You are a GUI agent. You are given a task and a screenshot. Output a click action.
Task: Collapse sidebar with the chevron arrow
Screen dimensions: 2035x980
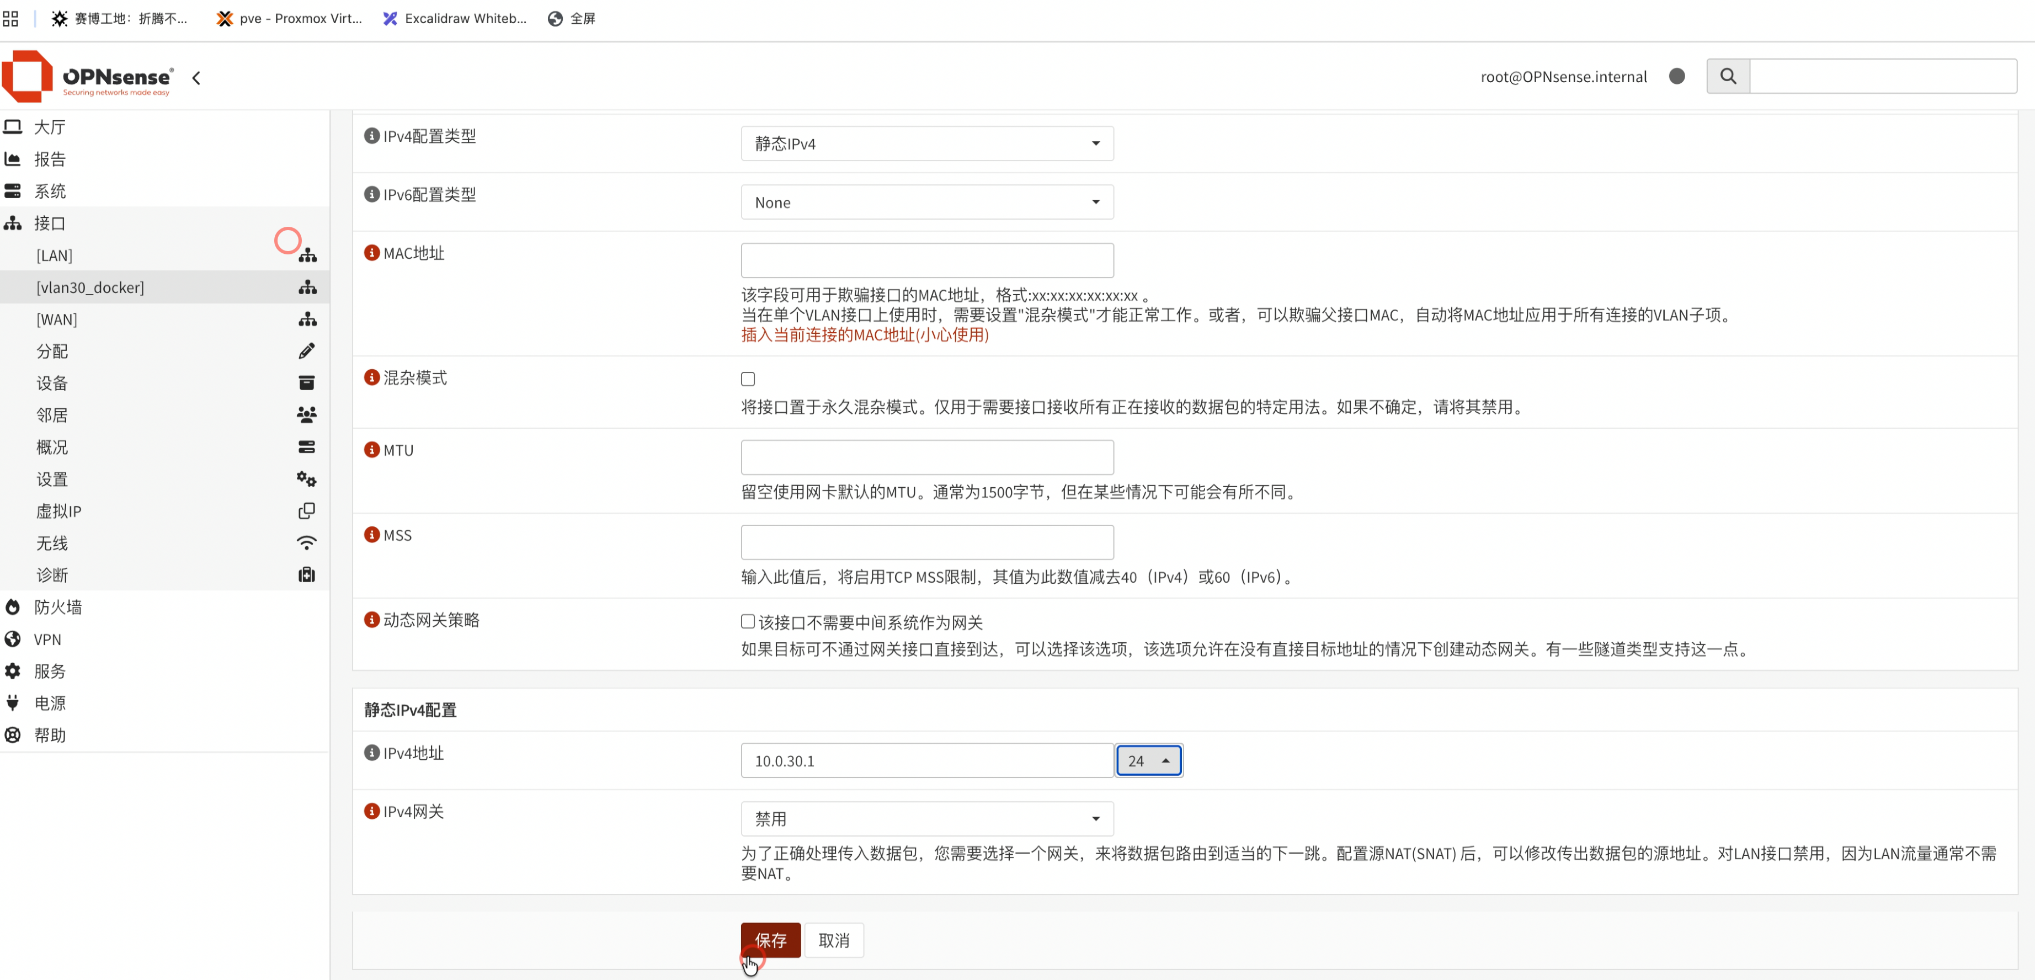click(x=196, y=77)
